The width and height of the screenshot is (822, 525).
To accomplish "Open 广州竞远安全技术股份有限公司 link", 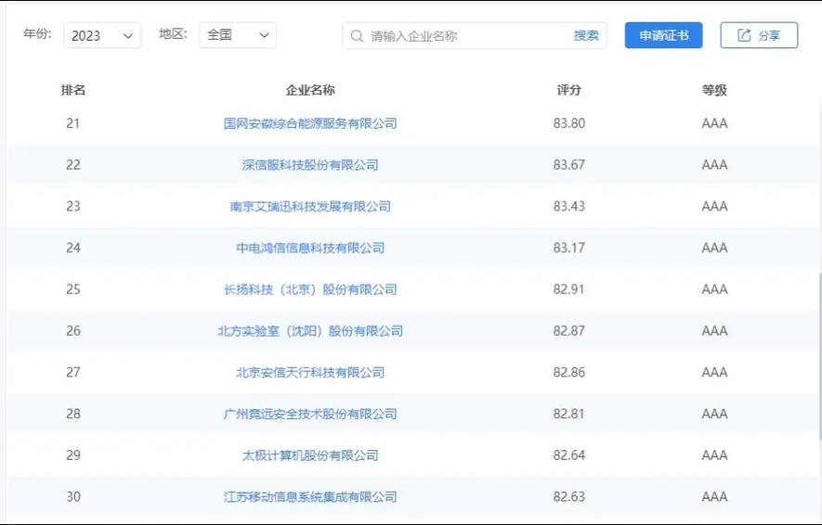I will (310, 414).
